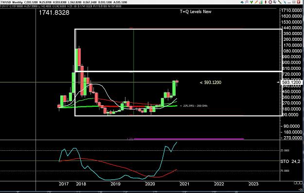
Task: Click the 2023 year label on the time axis
Action: coord(253,184)
